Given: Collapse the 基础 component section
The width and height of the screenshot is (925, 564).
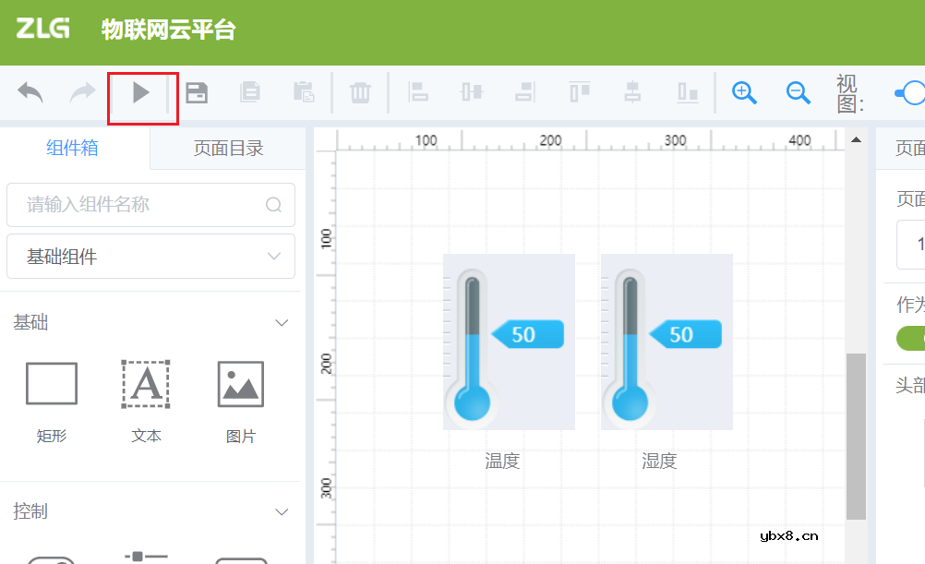Looking at the screenshot, I should coord(282,322).
